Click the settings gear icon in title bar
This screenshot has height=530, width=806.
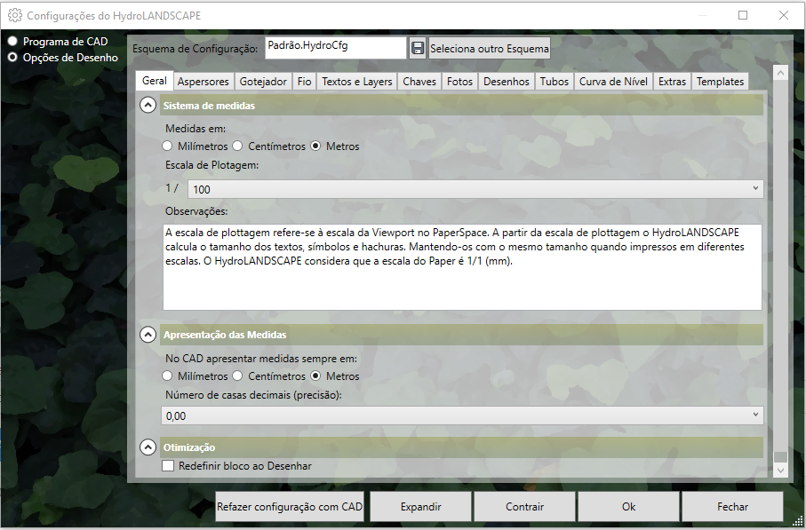pyautogui.click(x=14, y=15)
